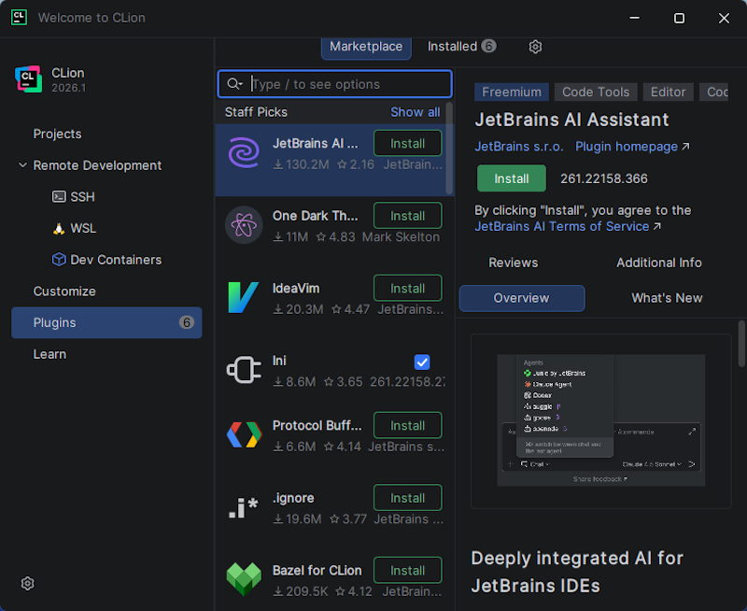Open the SSH remote option
Image resolution: width=747 pixels, height=611 pixels.
point(82,197)
